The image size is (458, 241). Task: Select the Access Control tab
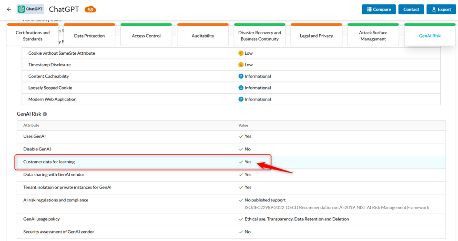146,36
